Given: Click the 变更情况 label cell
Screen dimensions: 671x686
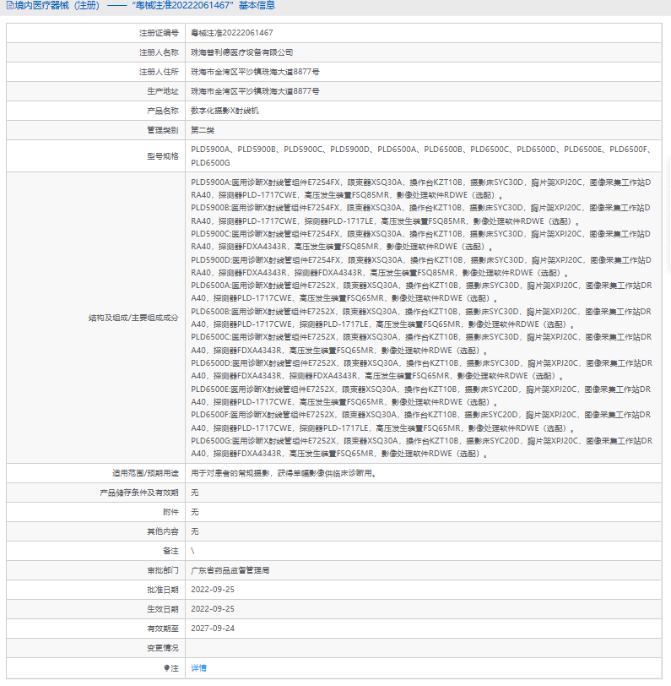Looking at the screenshot, I should (x=96, y=647).
